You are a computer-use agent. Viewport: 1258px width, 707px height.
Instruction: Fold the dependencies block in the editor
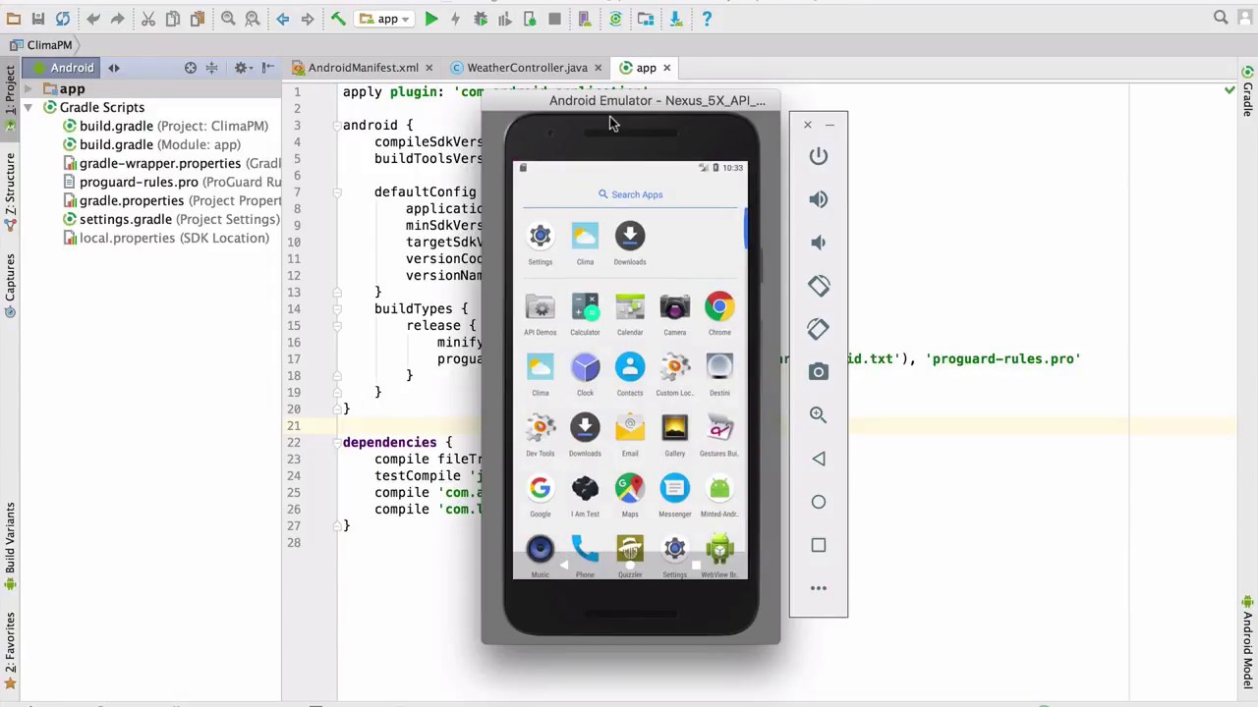tap(336, 443)
